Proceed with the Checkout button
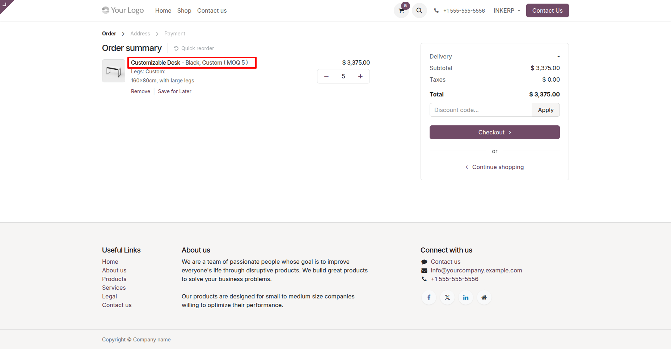This screenshot has height=349, width=671. click(x=495, y=132)
